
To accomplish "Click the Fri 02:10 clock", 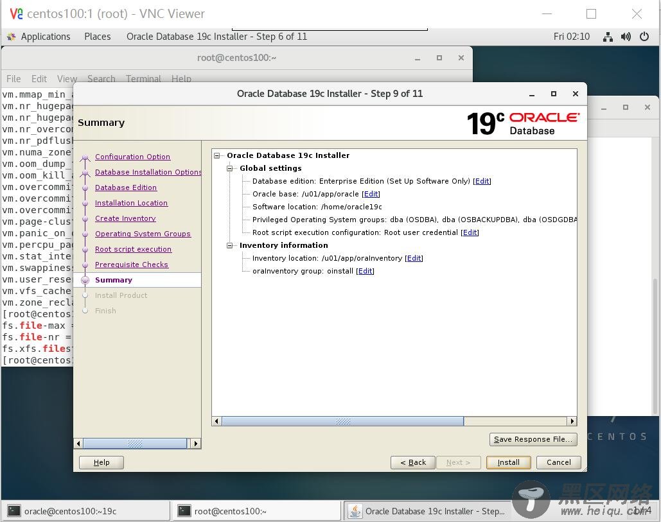I will [x=571, y=37].
